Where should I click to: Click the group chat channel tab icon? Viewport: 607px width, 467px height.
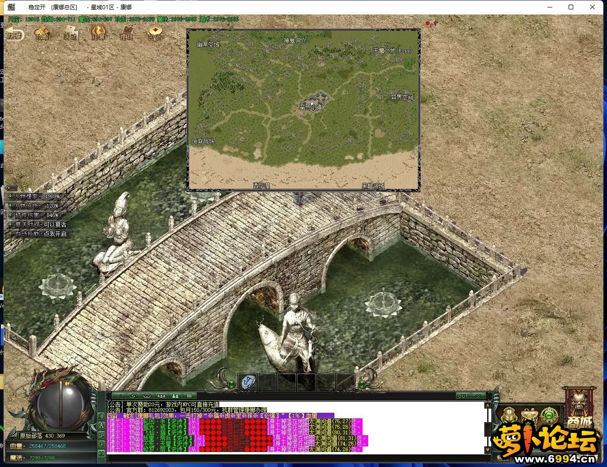click(x=161, y=396)
